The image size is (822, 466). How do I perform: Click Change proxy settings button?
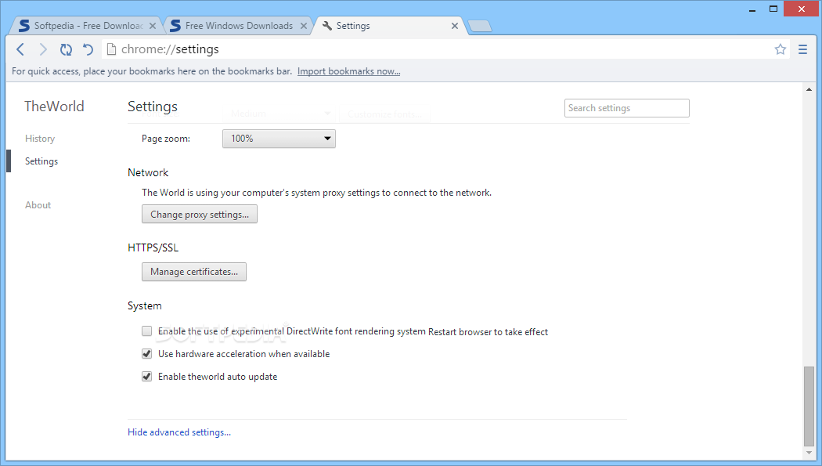(x=199, y=214)
